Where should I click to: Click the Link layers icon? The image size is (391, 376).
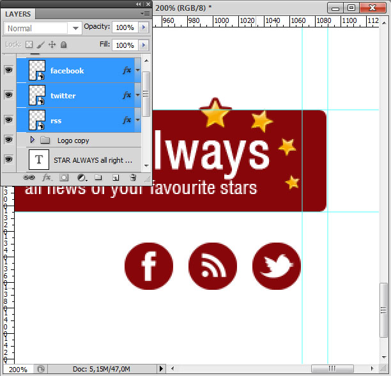29,177
